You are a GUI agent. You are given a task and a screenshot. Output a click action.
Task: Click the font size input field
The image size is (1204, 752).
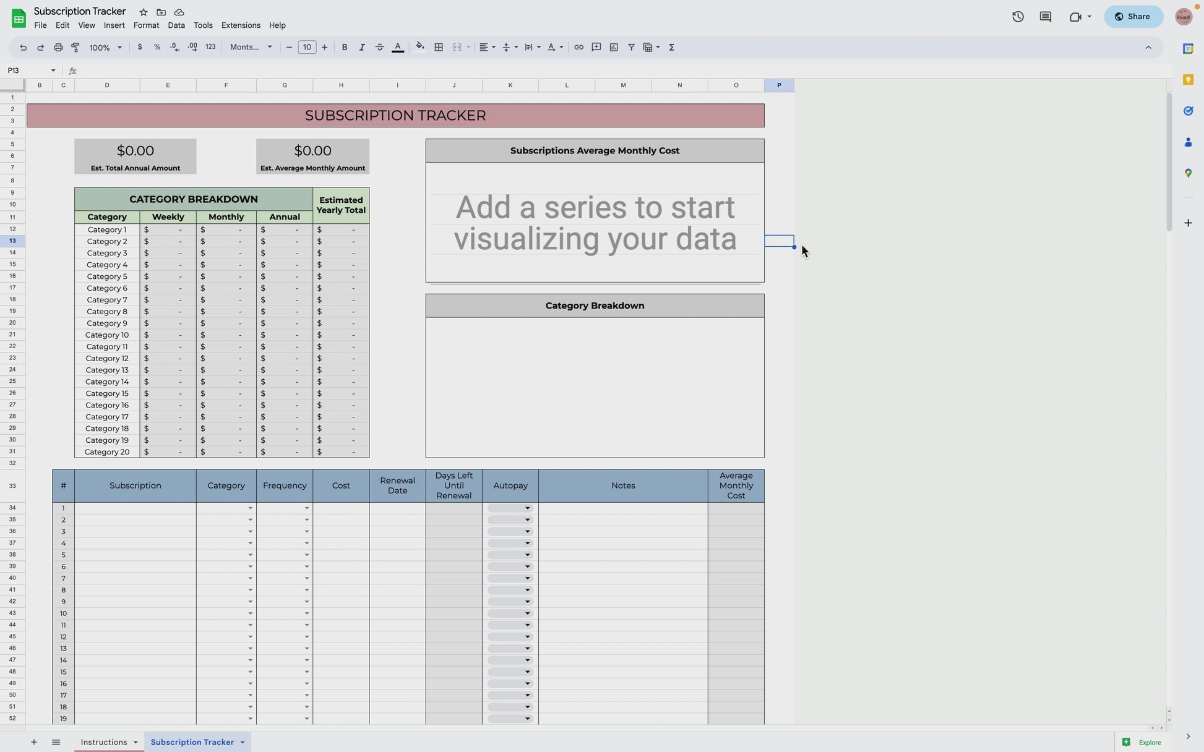pyautogui.click(x=307, y=48)
